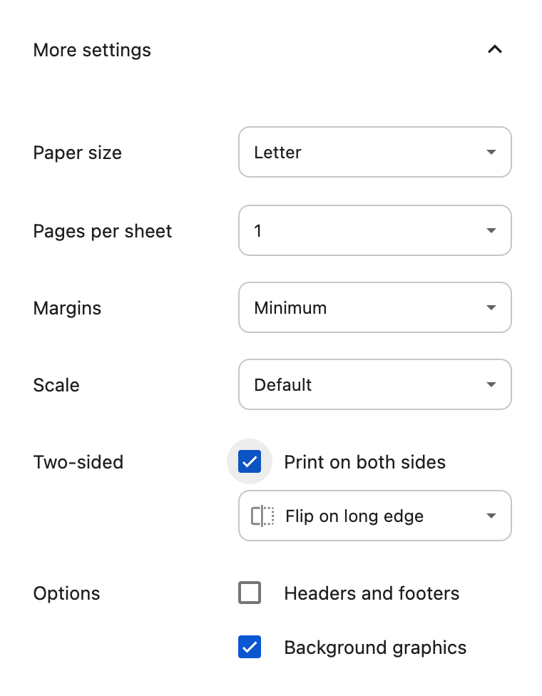Image resolution: width=542 pixels, height=696 pixels.
Task: Click the Headers and footers label
Action: coord(372,593)
